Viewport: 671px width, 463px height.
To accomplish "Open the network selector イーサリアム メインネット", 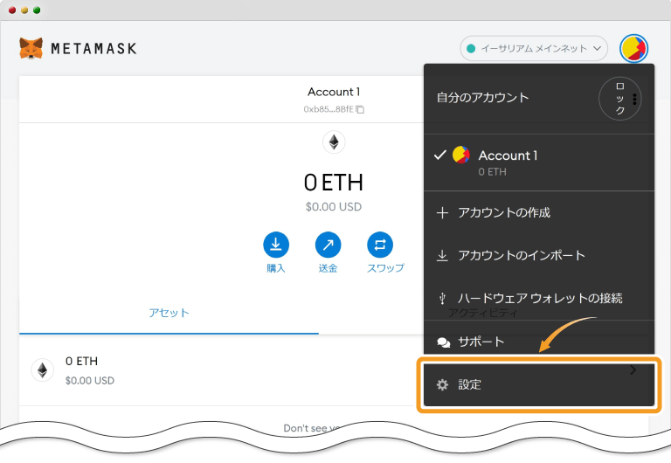I will [x=534, y=48].
